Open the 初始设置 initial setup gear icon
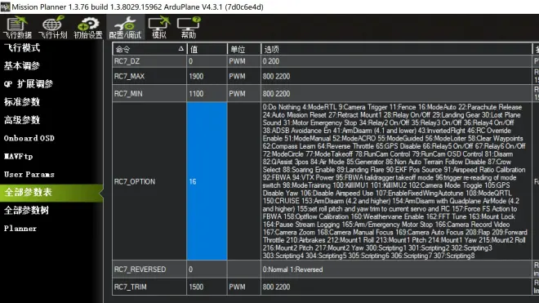Screen dimensions: 539x303 (88, 27)
